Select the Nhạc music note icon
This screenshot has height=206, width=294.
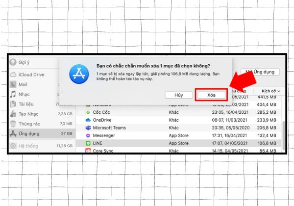(x=13, y=94)
